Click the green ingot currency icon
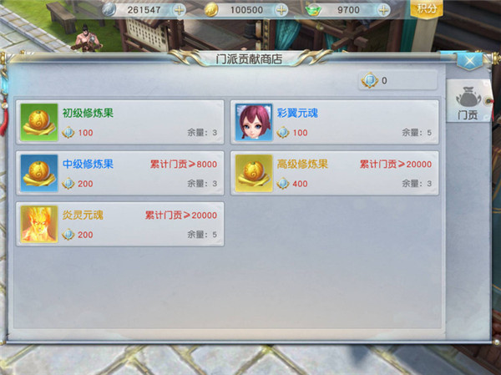The height and width of the screenshot is (375, 501). (313, 10)
